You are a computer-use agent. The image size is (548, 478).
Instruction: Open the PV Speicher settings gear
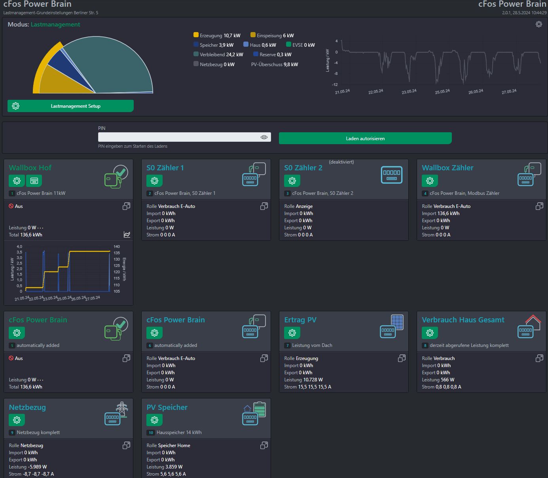[154, 420]
